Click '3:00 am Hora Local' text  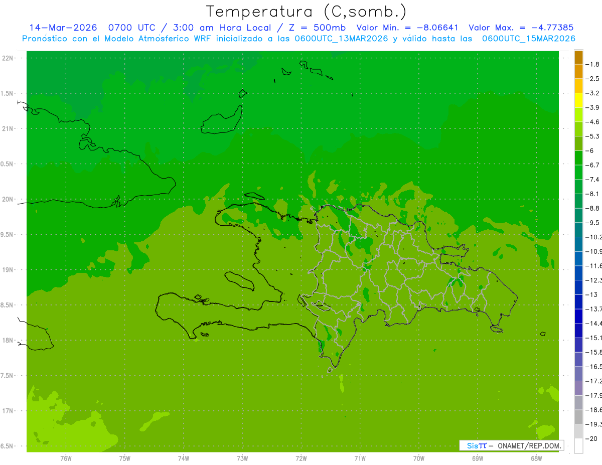tap(222, 28)
